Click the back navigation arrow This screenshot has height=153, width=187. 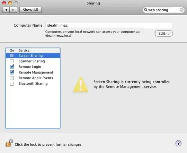click(x=6, y=10)
